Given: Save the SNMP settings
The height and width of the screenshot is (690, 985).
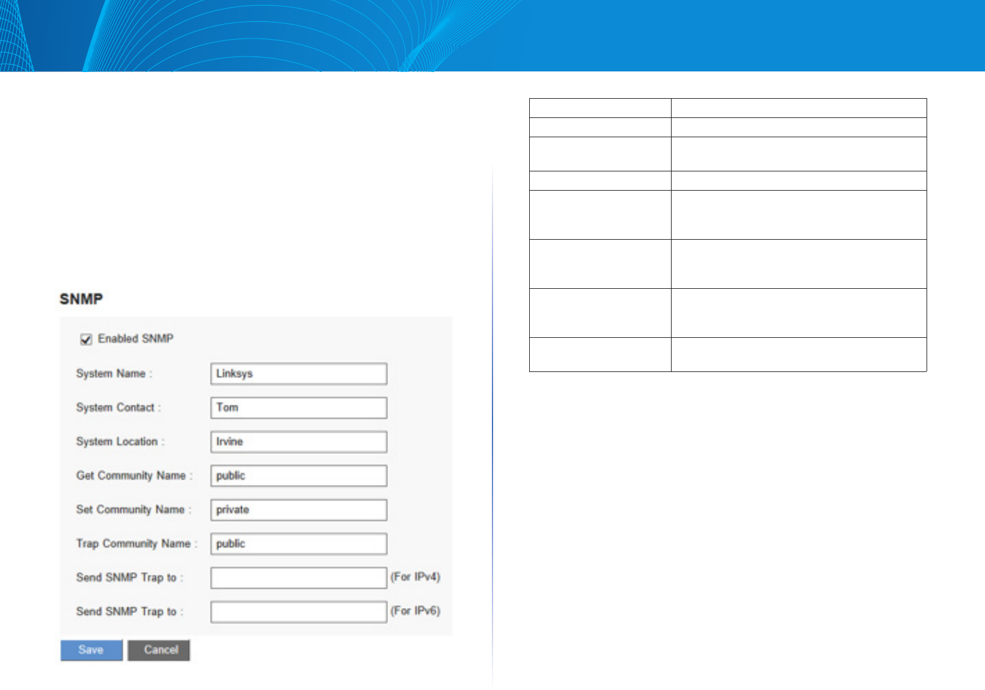Looking at the screenshot, I should tap(91, 650).
